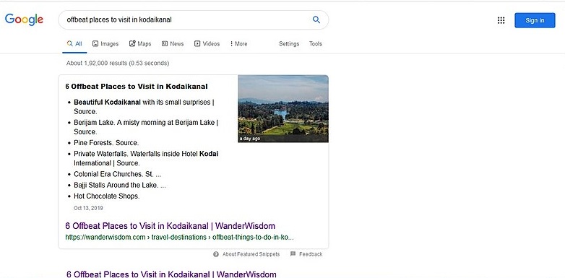Click the Feedback flag icon
565x278 pixels.
coord(293,254)
